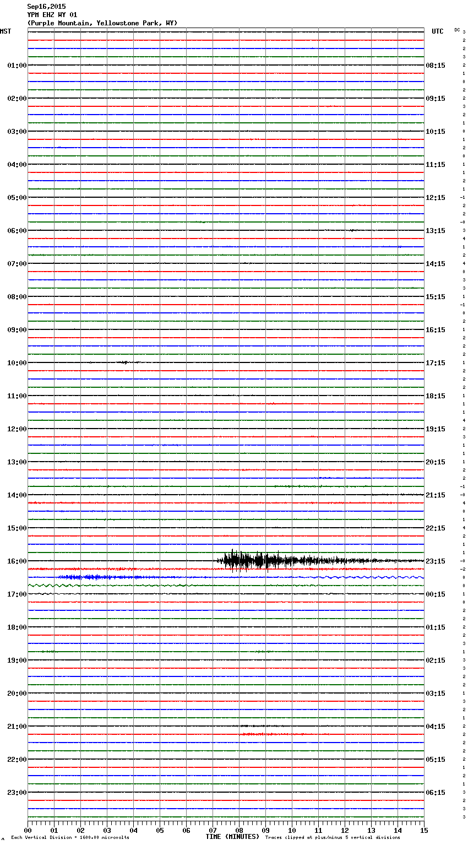Click the 21:15 UTC time label

436,495
